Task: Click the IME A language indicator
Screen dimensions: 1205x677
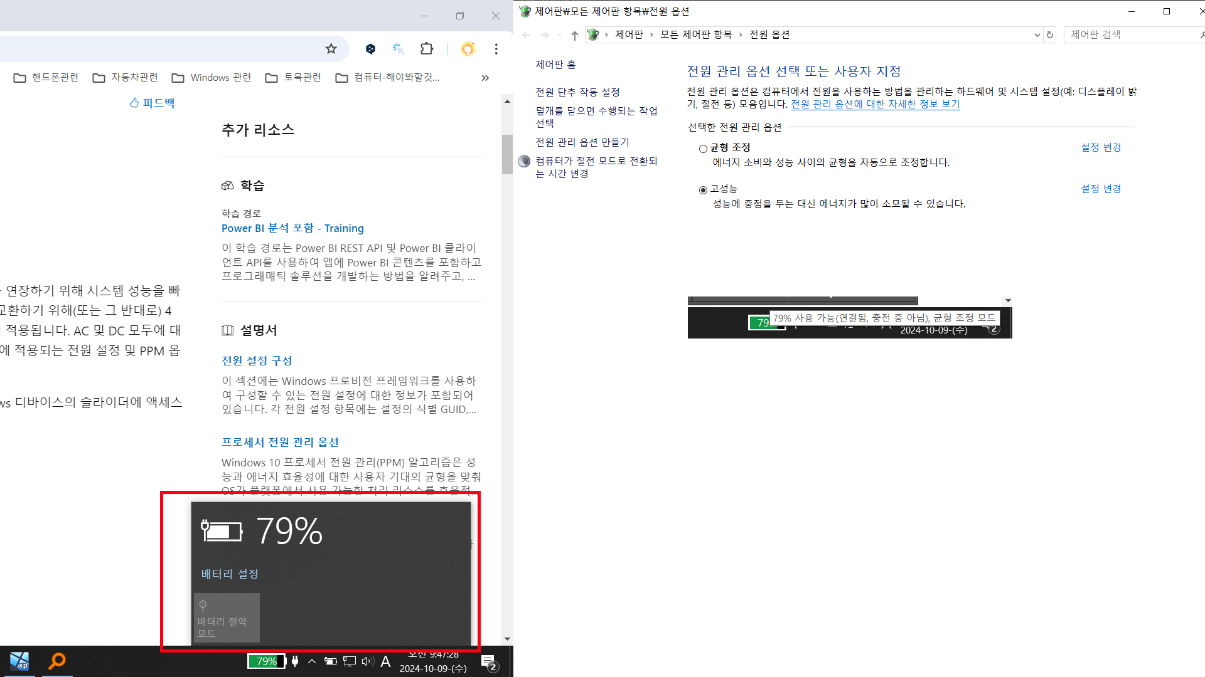Action: pyautogui.click(x=386, y=661)
